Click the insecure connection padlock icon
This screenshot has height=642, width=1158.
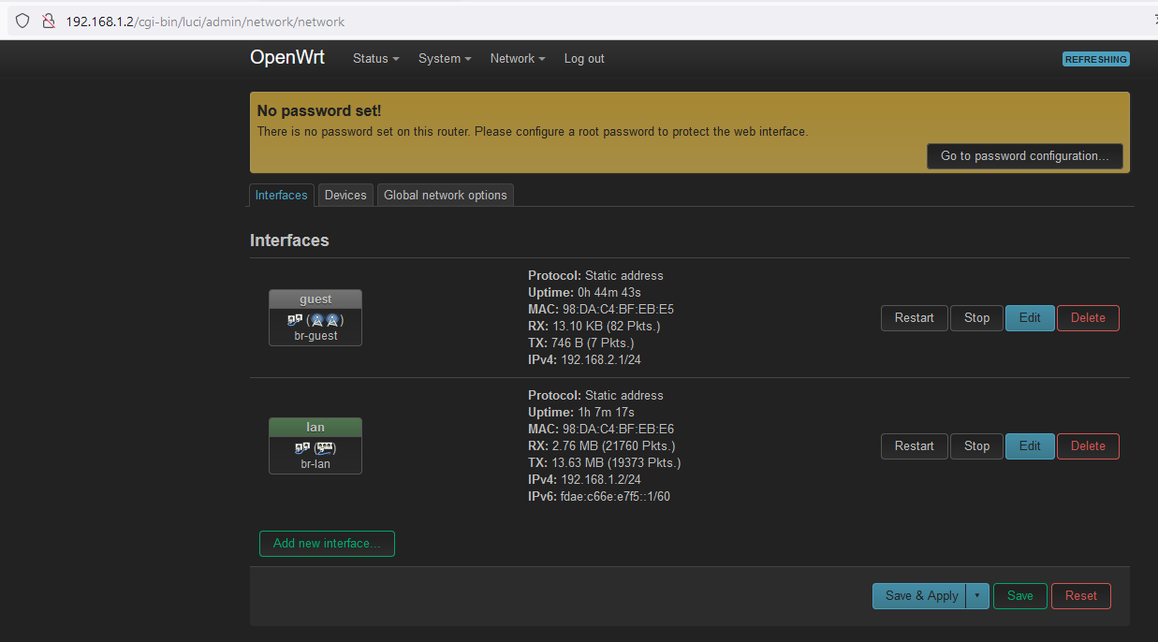coord(49,21)
